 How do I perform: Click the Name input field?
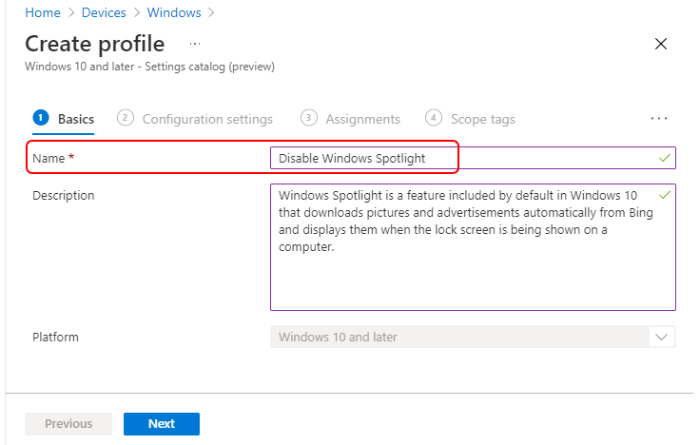473,158
